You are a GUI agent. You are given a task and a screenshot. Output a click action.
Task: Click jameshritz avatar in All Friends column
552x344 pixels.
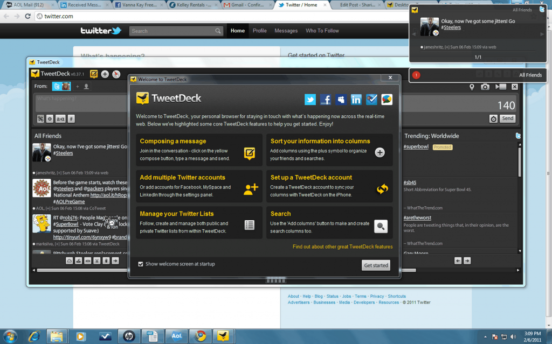[42, 152]
